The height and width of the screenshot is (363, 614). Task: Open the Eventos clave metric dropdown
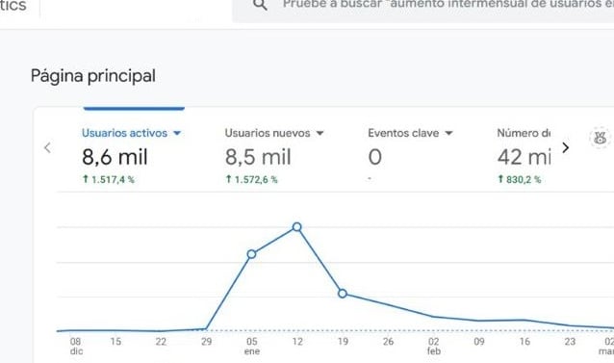449,133
